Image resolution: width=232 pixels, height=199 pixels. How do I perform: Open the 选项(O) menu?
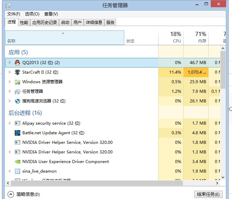click(32, 14)
